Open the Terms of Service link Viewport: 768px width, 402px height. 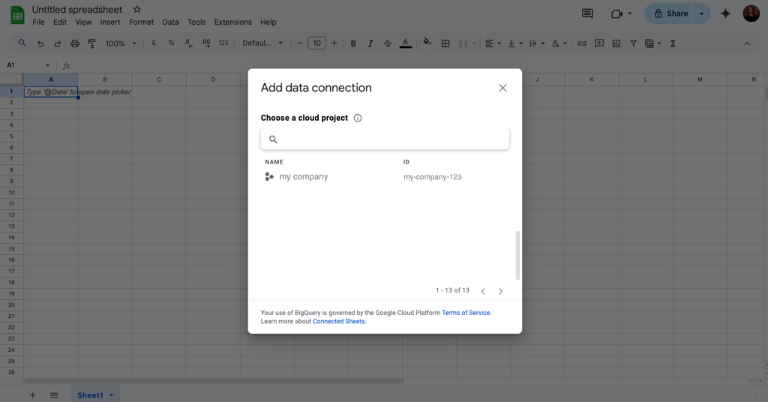pos(466,313)
